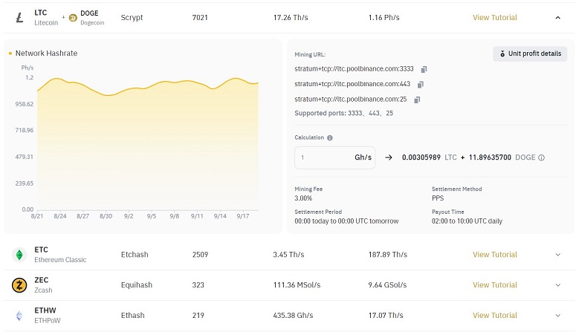Copy the ltc.poolbinance.com:443 mining URL
This screenshot has width=576, height=332.
[421, 85]
